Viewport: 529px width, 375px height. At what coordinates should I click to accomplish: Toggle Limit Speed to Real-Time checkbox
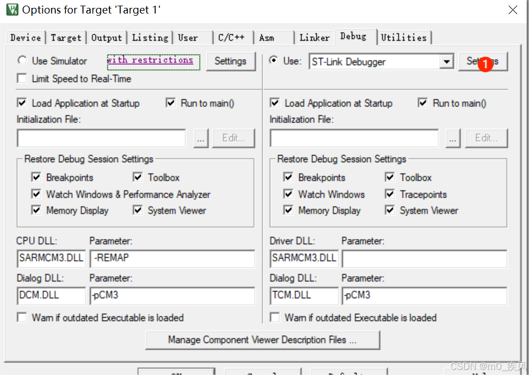[x=22, y=78]
